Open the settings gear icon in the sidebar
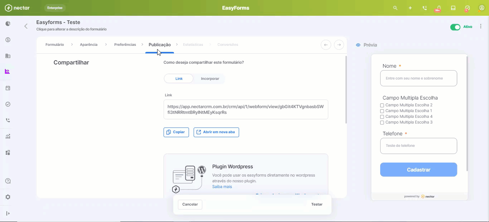 coord(8,197)
